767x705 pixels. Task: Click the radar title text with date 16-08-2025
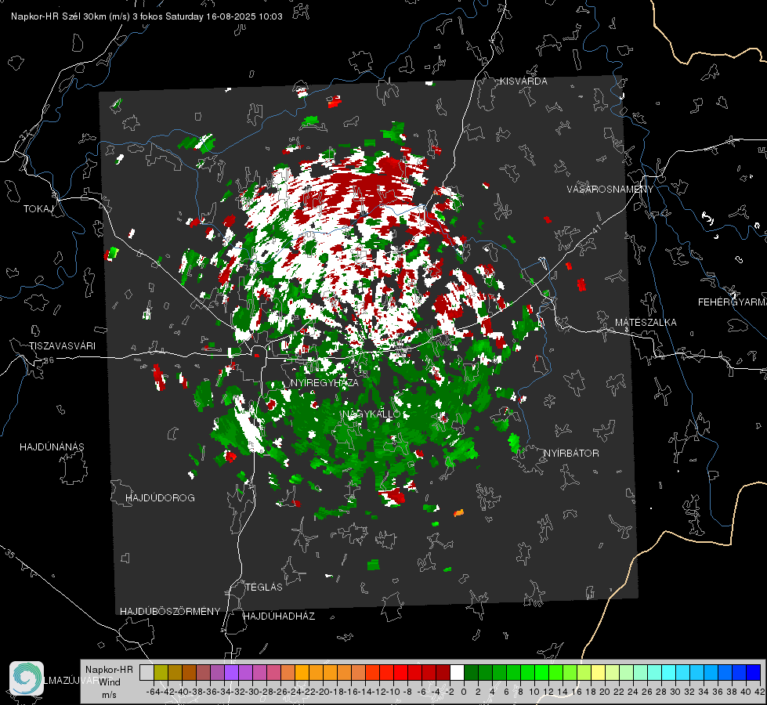tap(147, 16)
